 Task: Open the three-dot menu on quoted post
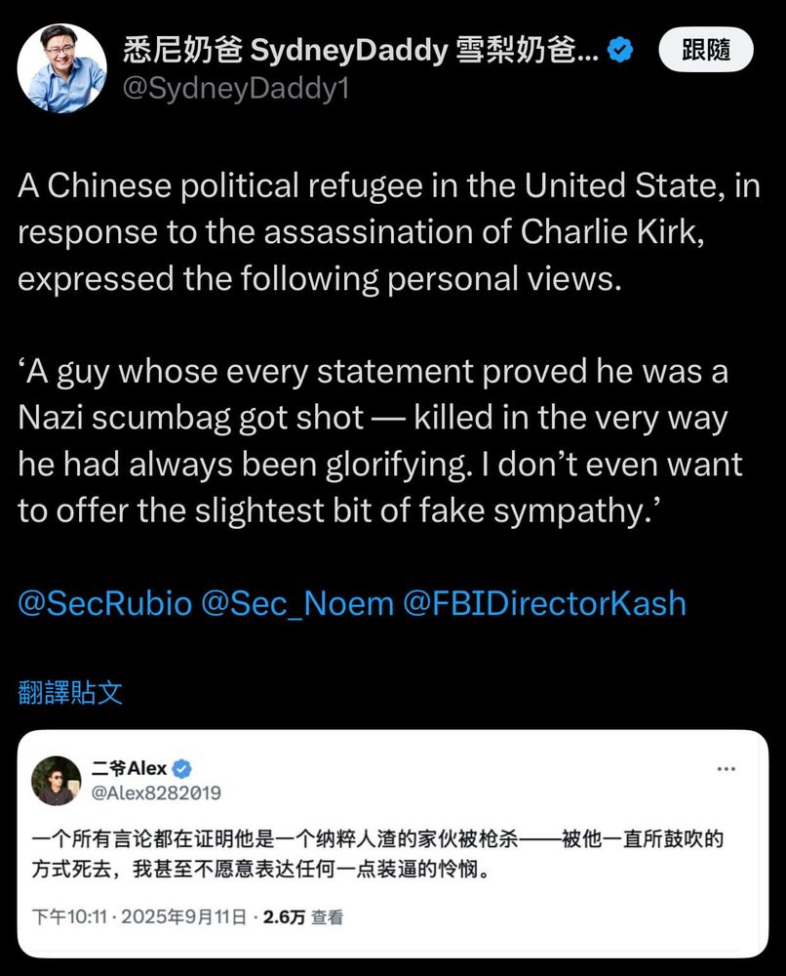point(727,769)
